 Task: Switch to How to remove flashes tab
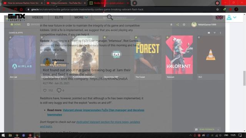pyautogui.click(x=23, y=3)
